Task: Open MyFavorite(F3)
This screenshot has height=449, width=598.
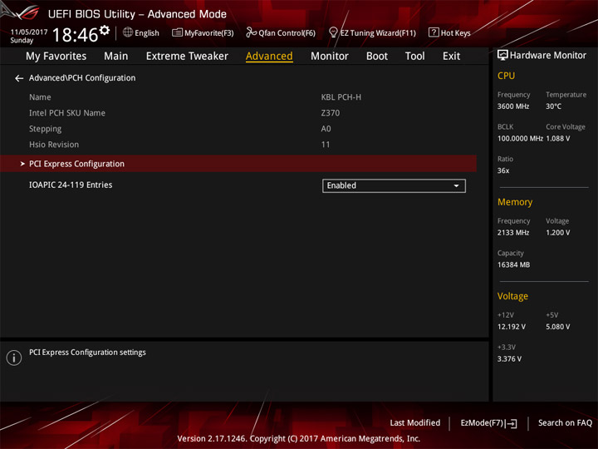Action: [x=203, y=32]
